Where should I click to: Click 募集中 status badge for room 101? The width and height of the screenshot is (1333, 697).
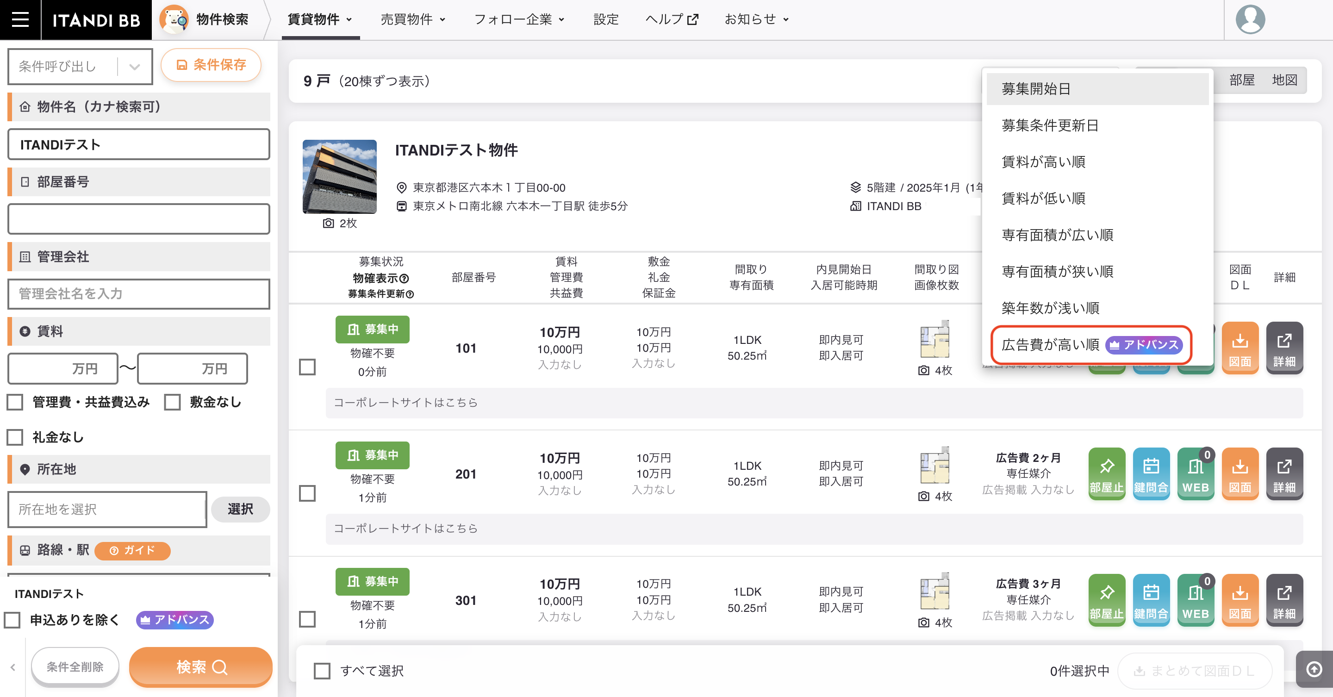[x=372, y=329]
